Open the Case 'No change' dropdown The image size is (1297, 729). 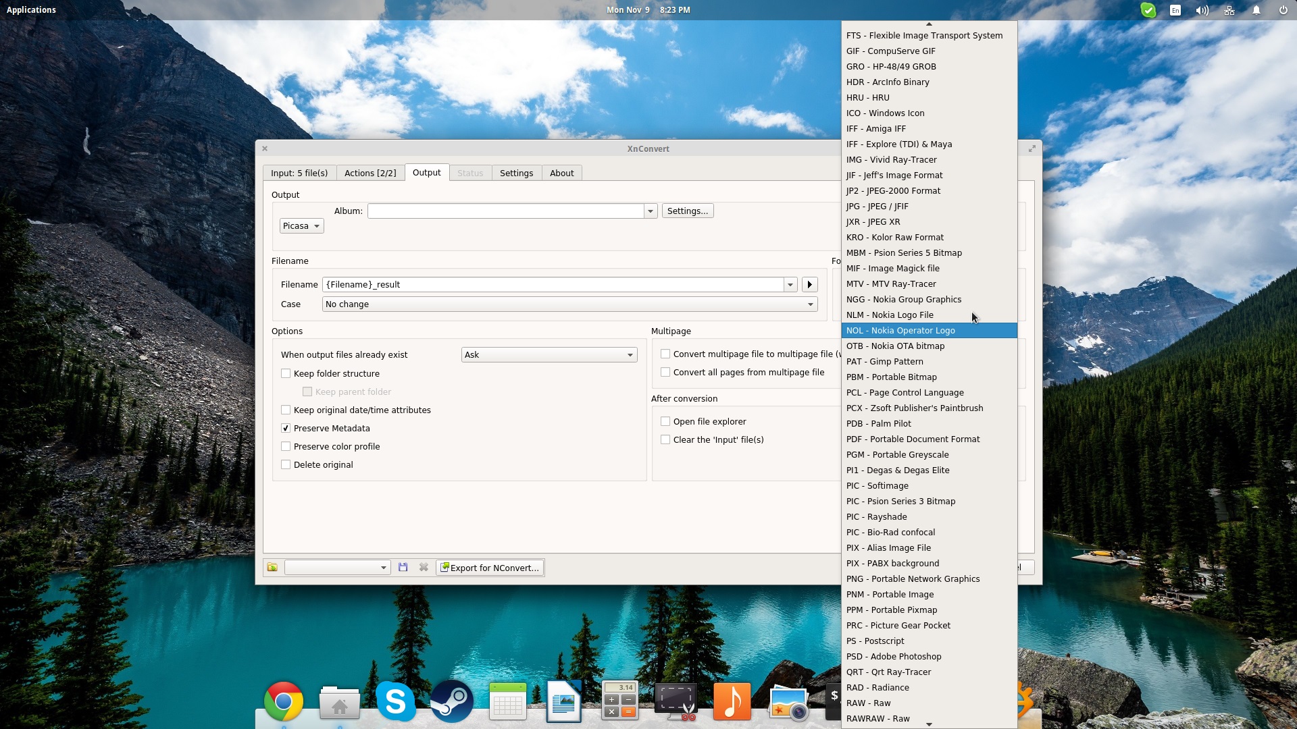coord(569,304)
